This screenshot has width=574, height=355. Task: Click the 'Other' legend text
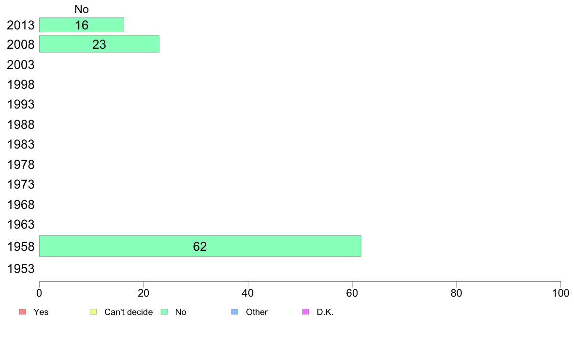[x=257, y=312]
